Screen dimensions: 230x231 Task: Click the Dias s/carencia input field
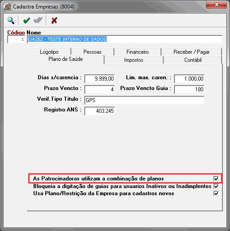(100, 79)
